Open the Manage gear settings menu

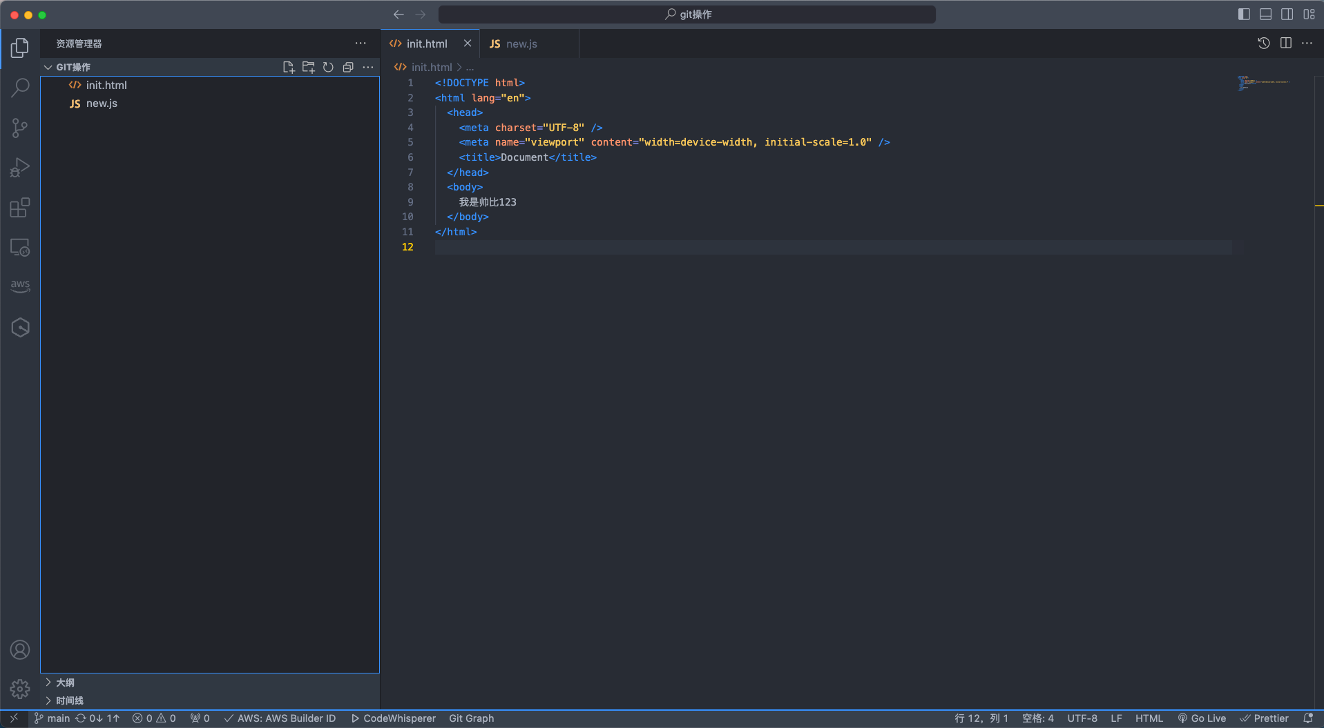click(20, 689)
